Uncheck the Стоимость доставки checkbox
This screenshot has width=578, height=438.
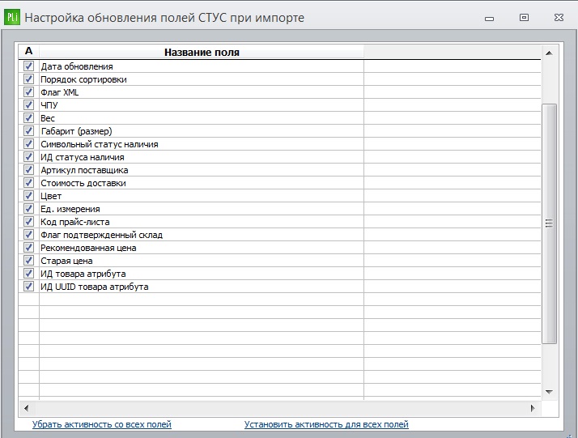coord(28,182)
